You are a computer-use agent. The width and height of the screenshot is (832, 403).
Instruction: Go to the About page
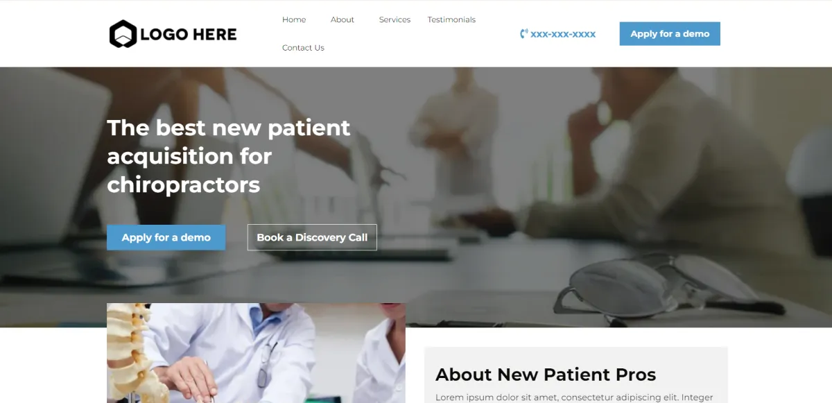[x=343, y=19]
